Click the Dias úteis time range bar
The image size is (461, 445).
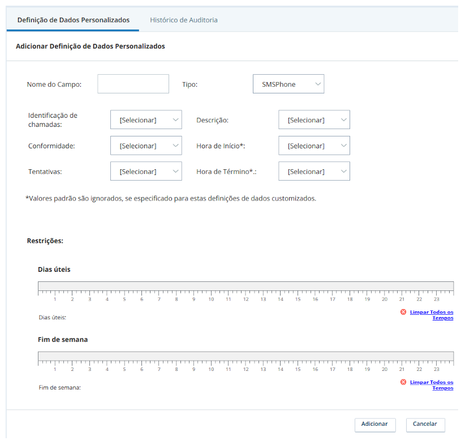tap(246, 286)
